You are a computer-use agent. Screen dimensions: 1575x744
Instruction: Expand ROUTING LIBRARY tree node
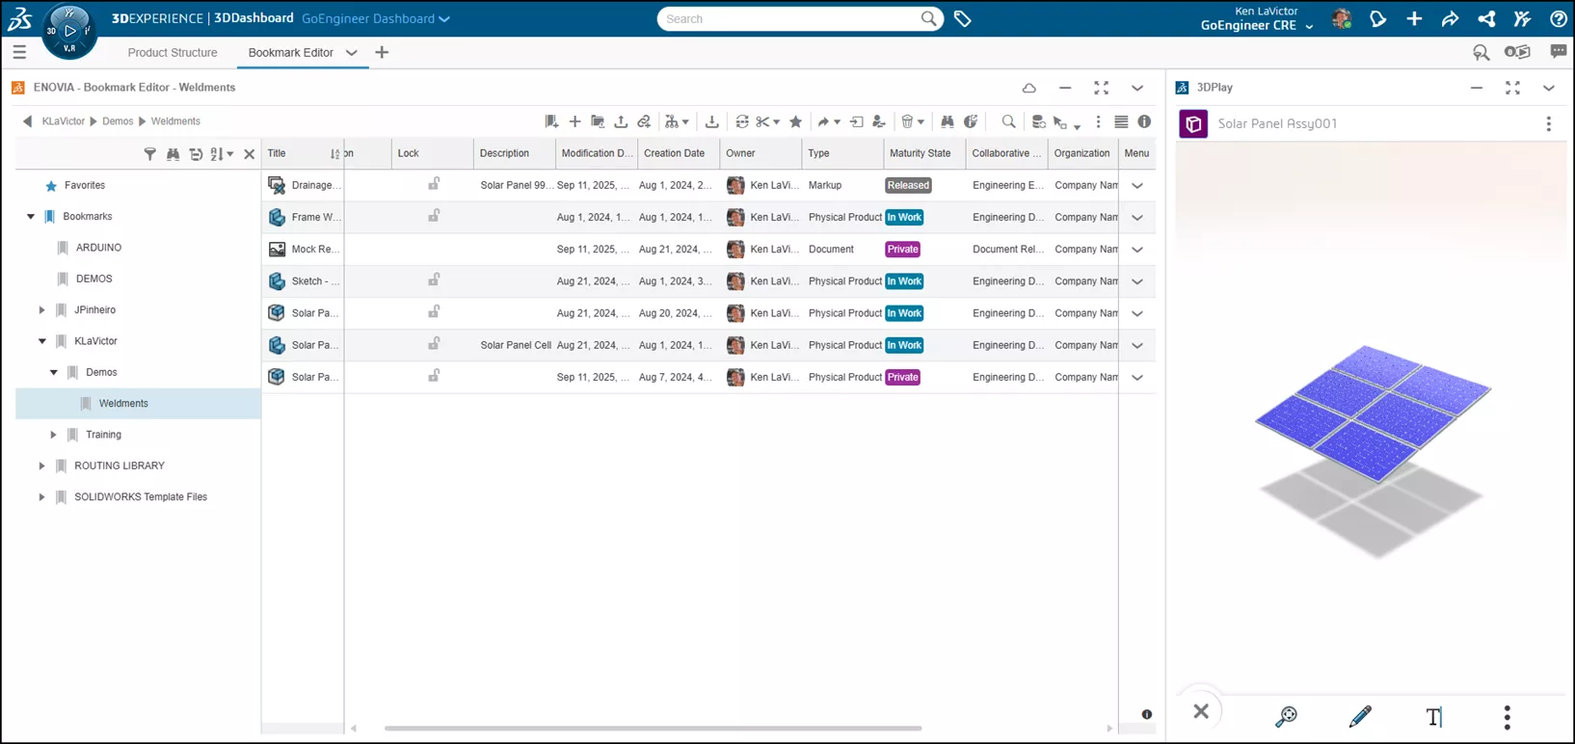coord(41,465)
